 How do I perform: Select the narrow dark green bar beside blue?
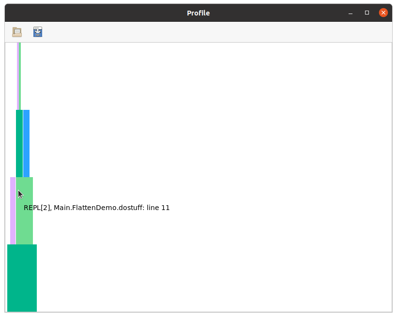(19, 143)
